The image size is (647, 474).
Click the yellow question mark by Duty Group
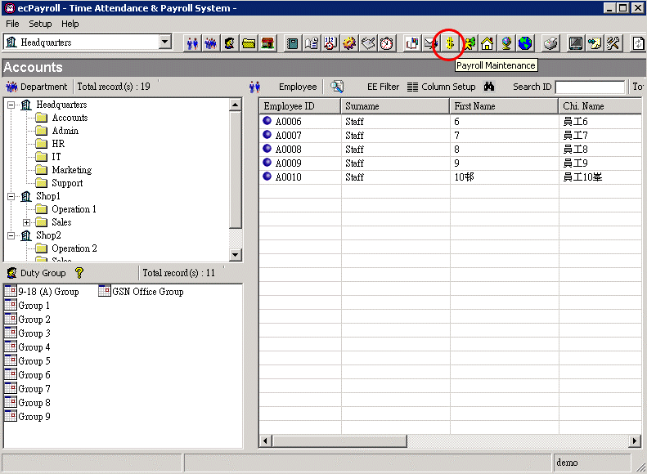pos(79,273)
